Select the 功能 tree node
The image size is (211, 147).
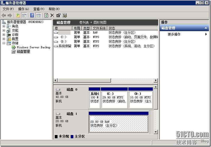tap(15, 30)
